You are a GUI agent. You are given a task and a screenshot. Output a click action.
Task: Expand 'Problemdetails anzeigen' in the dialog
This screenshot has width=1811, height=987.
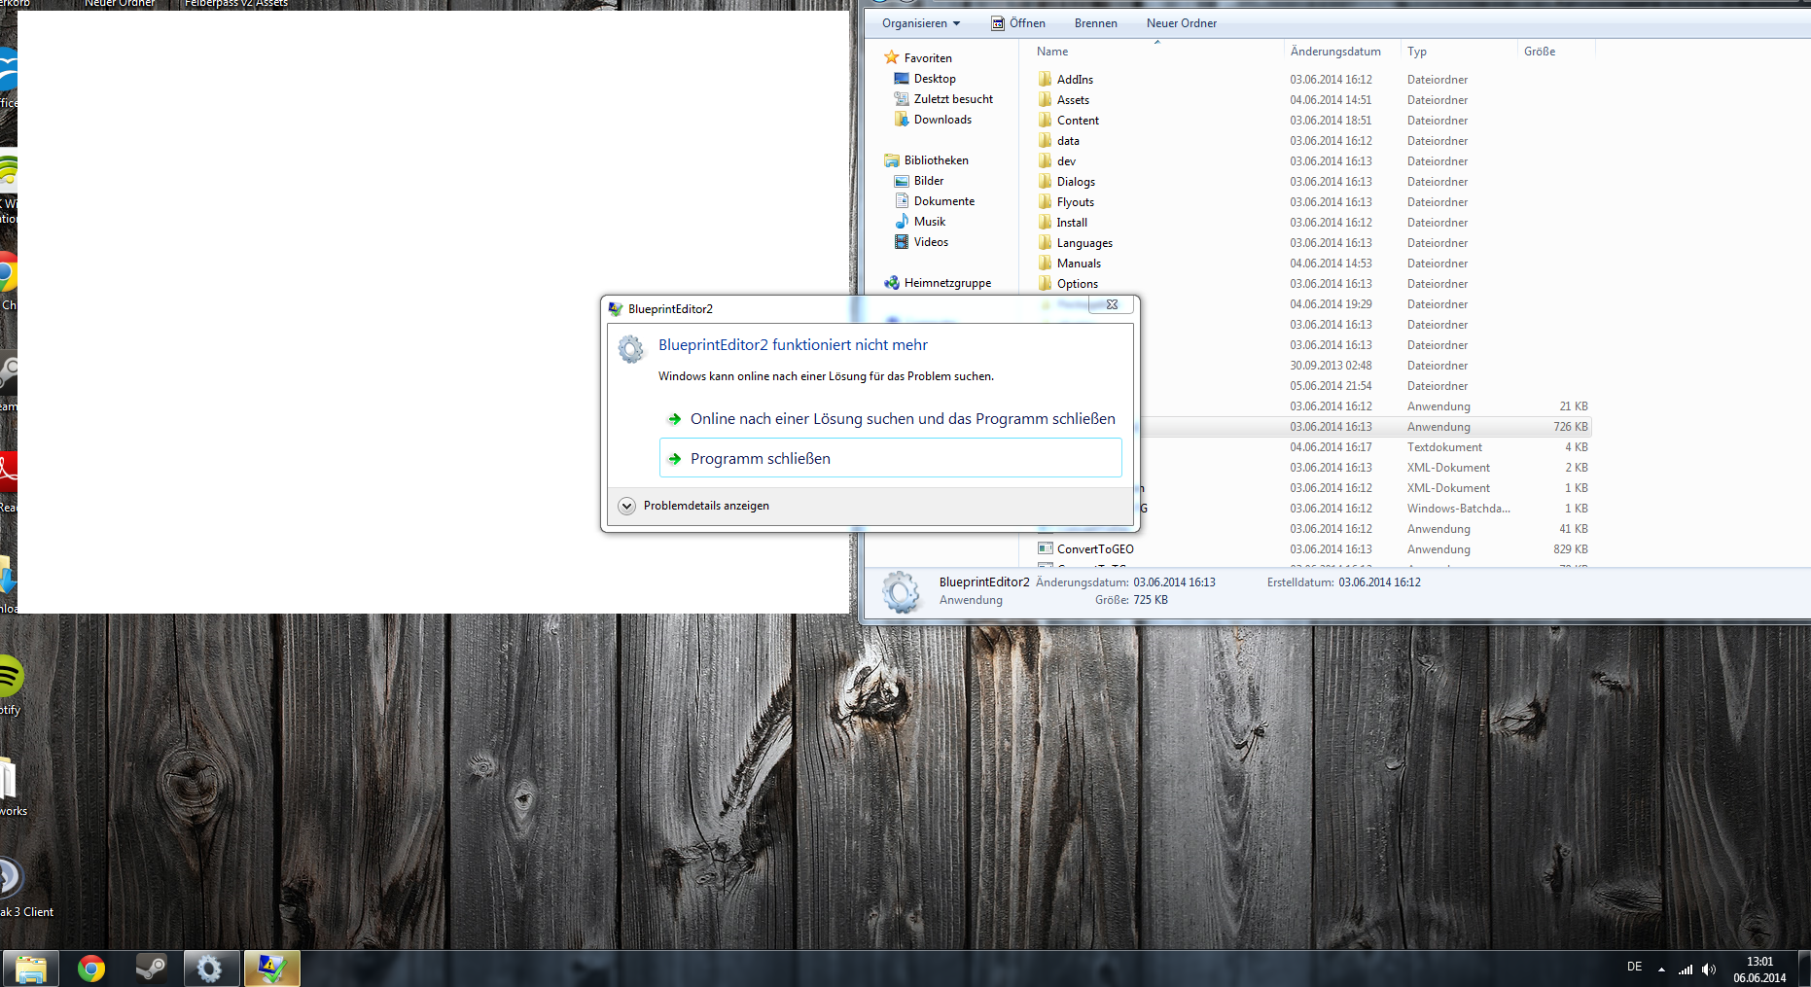click(693, 506)
